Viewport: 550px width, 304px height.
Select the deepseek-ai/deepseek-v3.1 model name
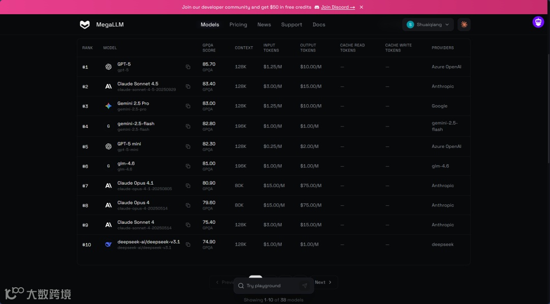(149, 241)
